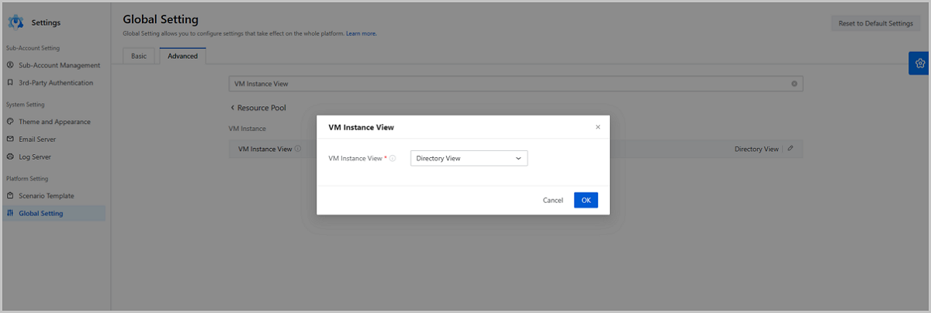
Task: Click Reset to Default Settings
Action: (x=875, y=23)
